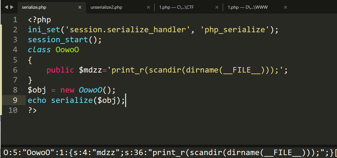The image size is (337, 158).
Task: Select the serialize.php tab
Action: click(x=34, y=7)
